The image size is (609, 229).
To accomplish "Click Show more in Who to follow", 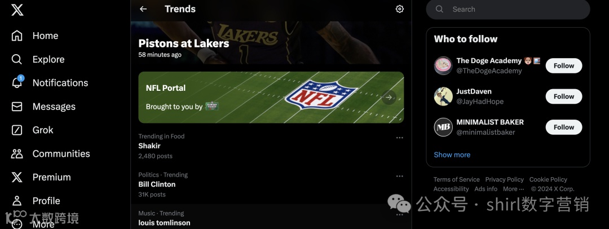I will [452, 155].
